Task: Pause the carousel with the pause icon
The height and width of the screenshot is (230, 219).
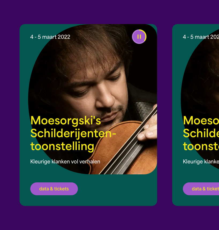Action: click(139, 37)
